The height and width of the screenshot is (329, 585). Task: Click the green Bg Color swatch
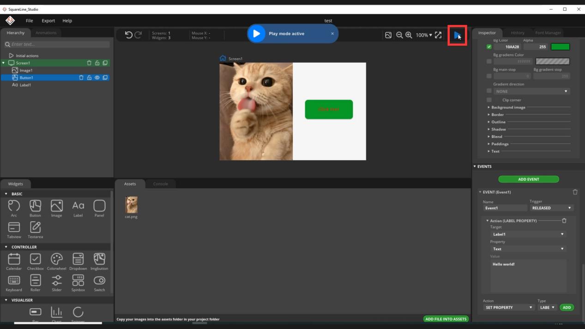point(560,47)
